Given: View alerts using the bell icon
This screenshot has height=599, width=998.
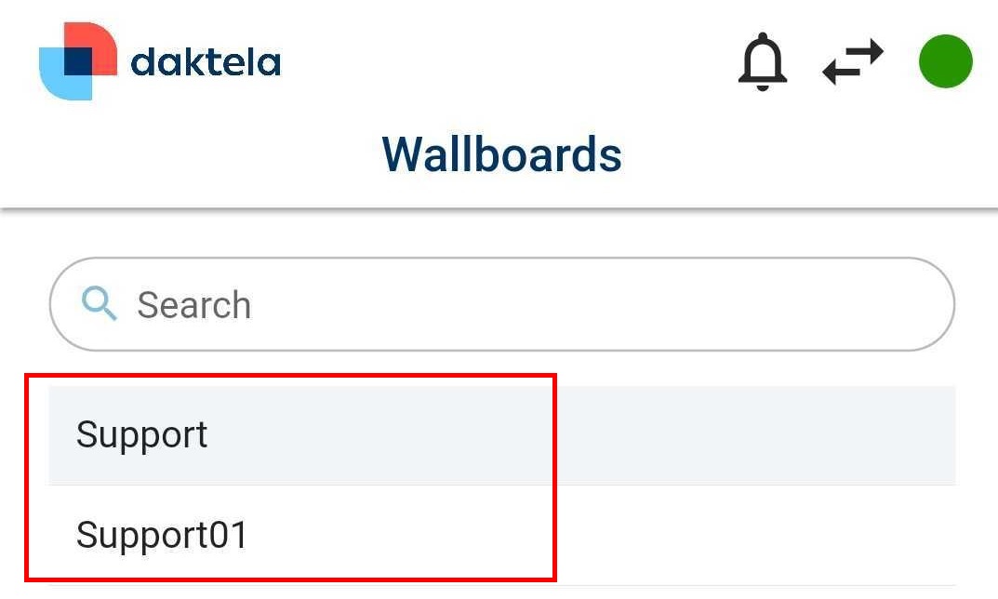Looking at the screenshot, I should click(x=763, y=62).
